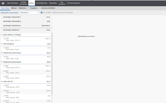Select the 24/01 English grade 20,00
Image resolution: width=166 pixels, height=103 pixels.
26,91
